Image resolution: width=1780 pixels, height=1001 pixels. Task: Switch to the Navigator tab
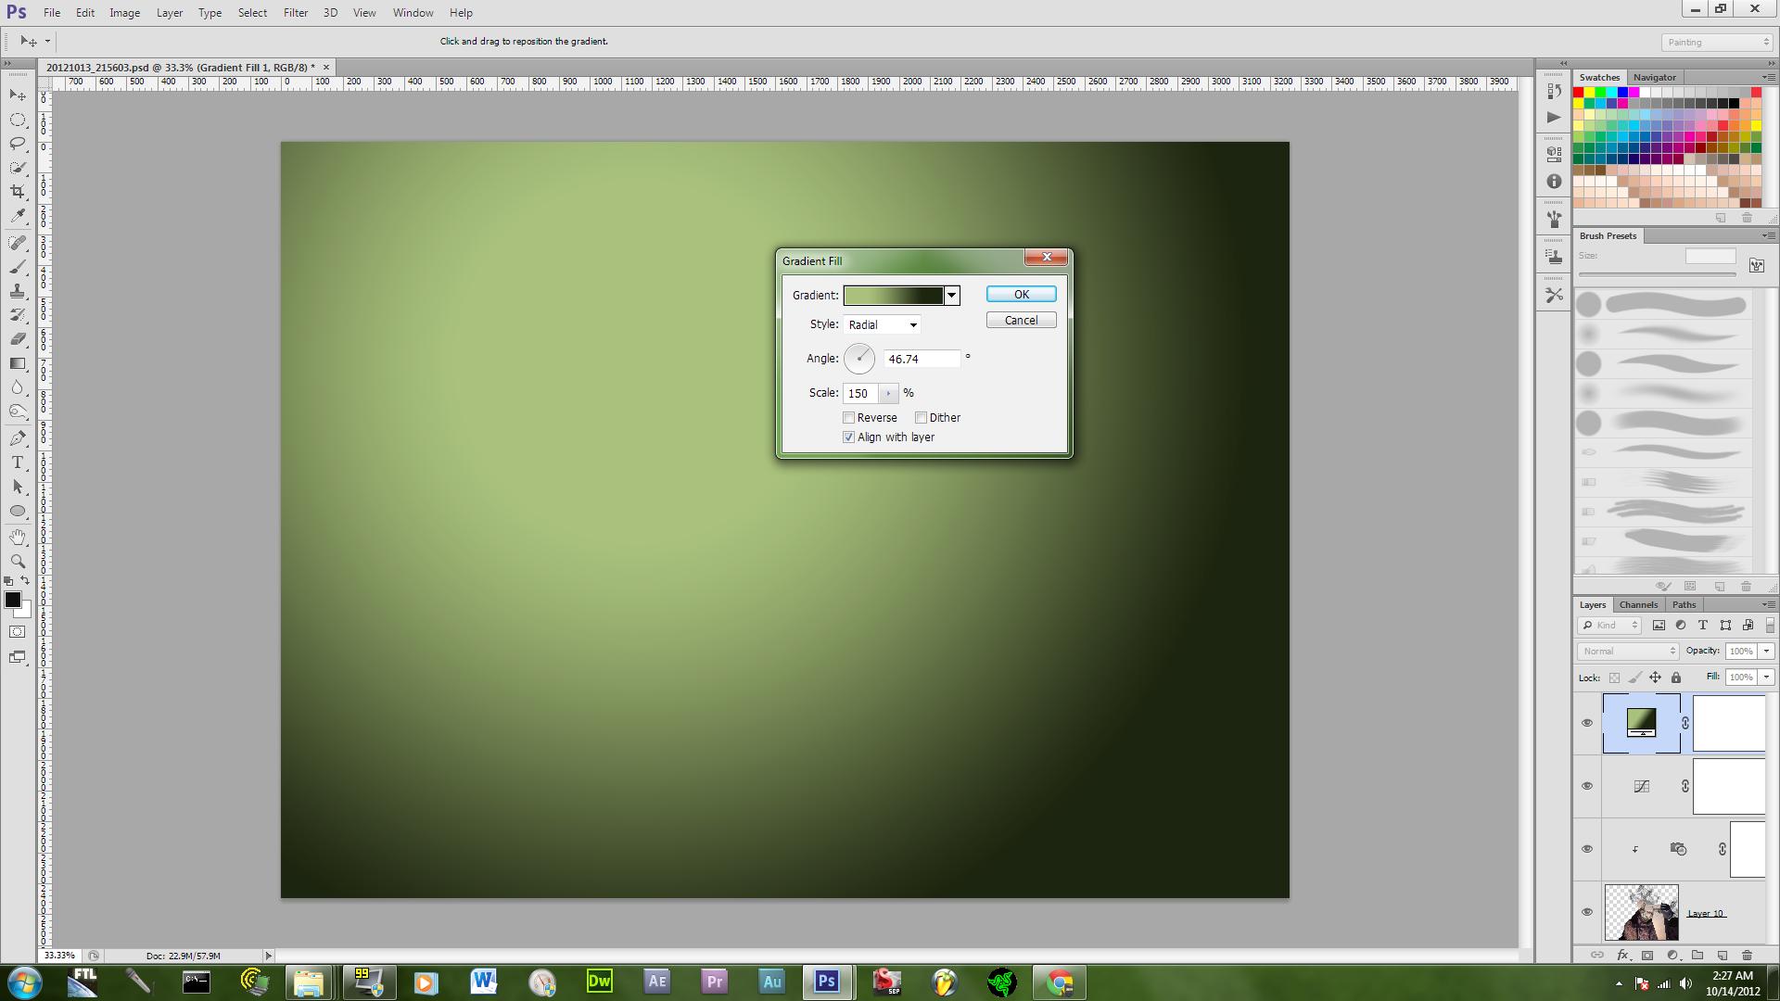tap(1654, 78)
